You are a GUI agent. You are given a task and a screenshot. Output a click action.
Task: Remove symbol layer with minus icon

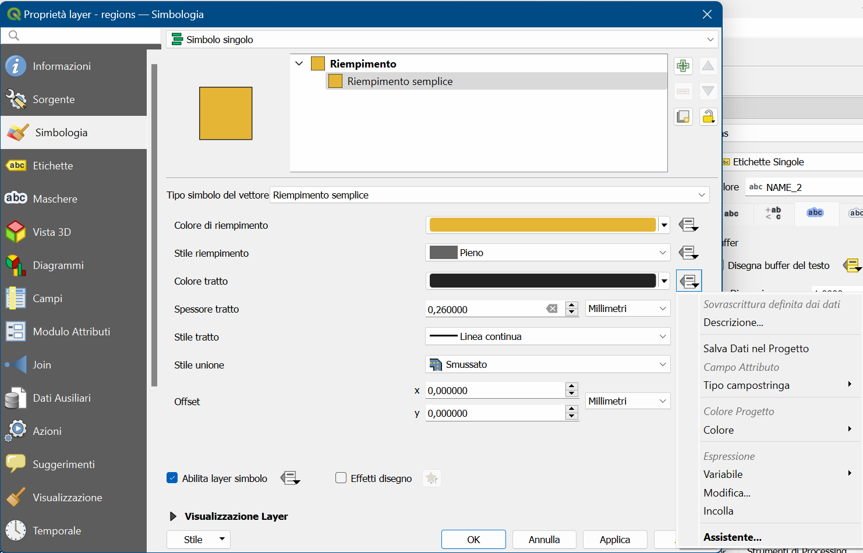pos(683,91)
